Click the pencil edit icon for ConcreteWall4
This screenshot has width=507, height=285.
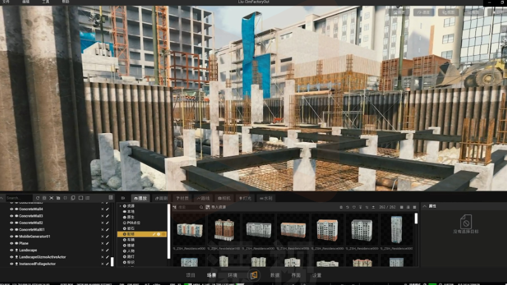[x=108, y=209]
